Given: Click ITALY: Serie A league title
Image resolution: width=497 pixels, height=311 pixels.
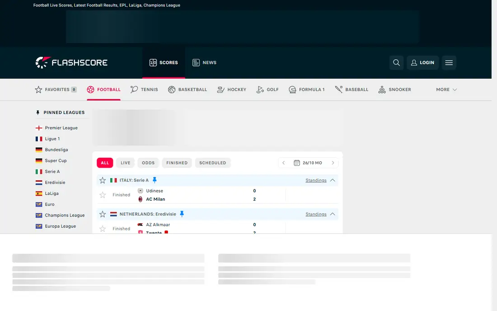Looking at the screenshot, I should (x=134, y=180).
